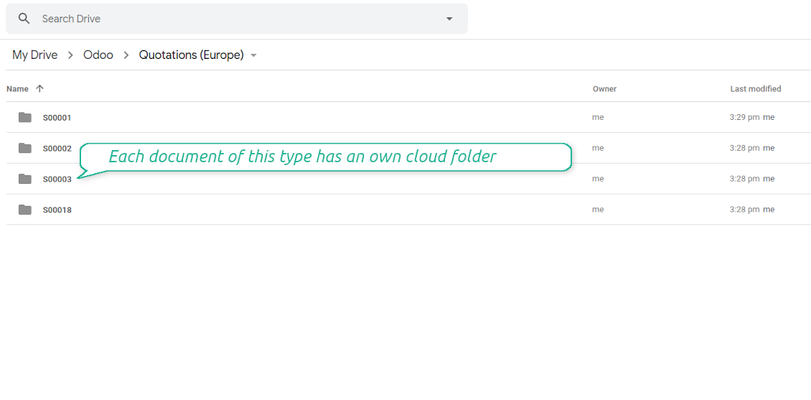Select the S00001 folder name
This screenshot has height=400, width=811.
[57, 118]
